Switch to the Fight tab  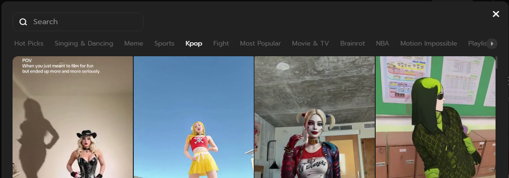tap(221, 43)
